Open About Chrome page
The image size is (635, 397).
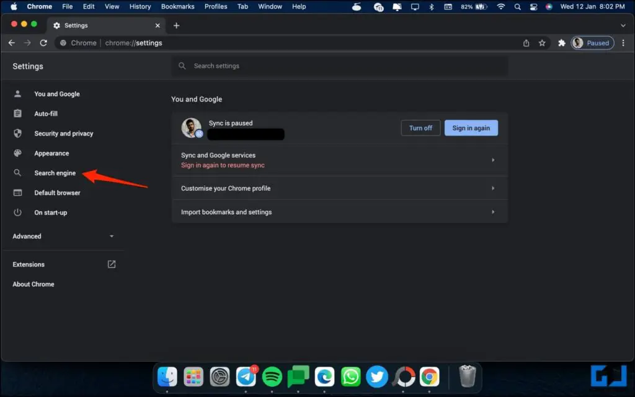point(33,284)
